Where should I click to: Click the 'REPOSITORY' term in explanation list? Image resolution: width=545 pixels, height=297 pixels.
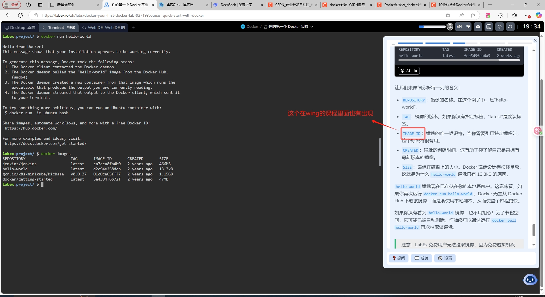(x=414, y=100)
